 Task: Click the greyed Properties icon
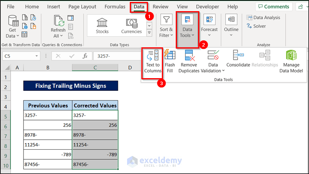coord(71,27)
